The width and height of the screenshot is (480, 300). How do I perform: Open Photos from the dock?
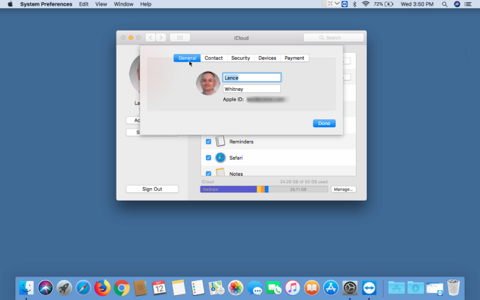click(235, 287)
